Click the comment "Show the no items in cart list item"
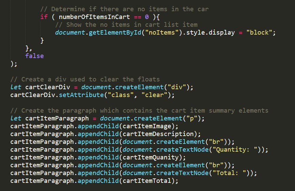 tap(126, 25)
